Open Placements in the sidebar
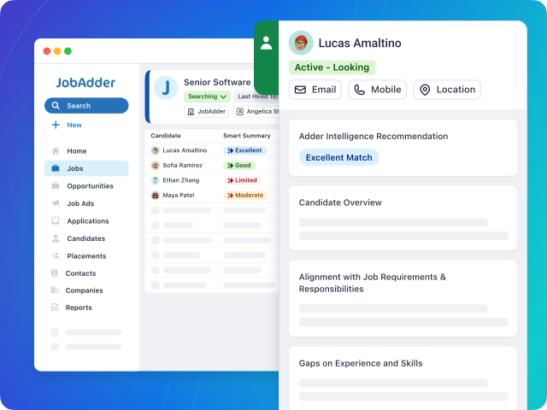 point(85,256)
